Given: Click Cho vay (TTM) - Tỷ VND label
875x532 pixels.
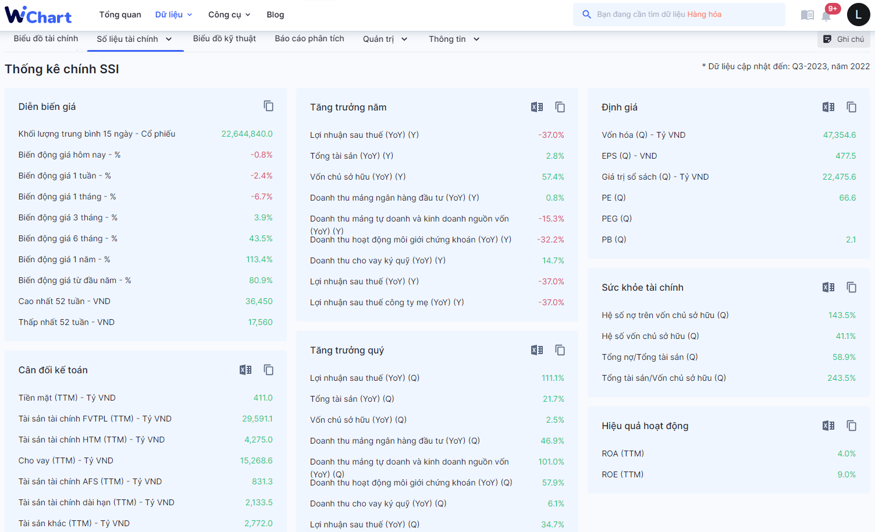Looking at the screenshot, I should point(66,460).
